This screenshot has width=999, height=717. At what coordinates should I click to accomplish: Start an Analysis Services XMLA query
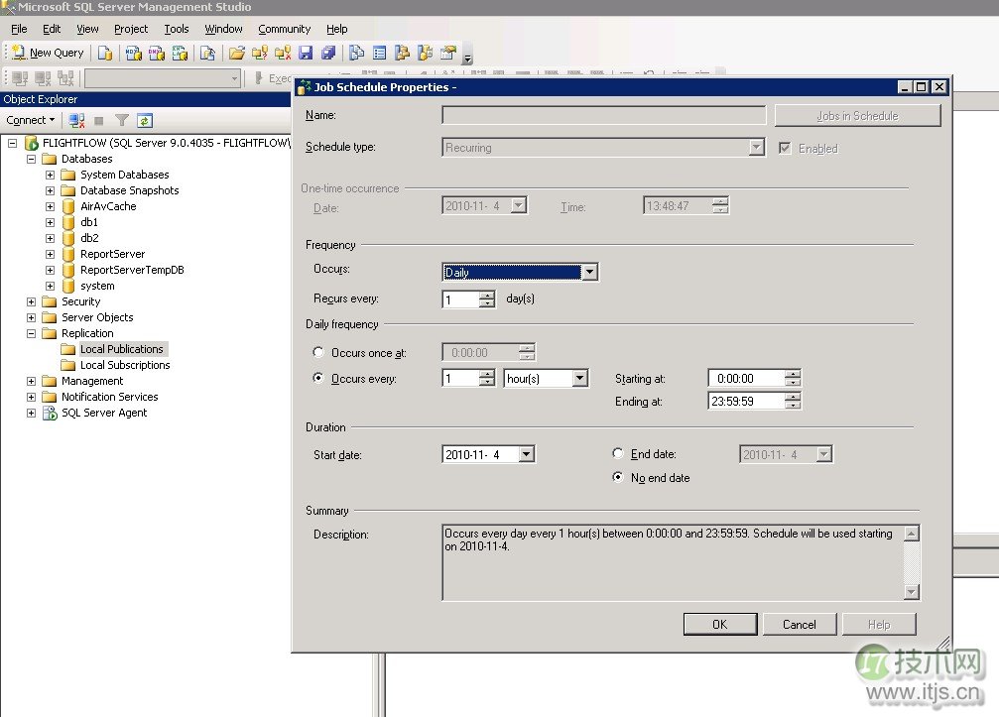tap(181, 53)
